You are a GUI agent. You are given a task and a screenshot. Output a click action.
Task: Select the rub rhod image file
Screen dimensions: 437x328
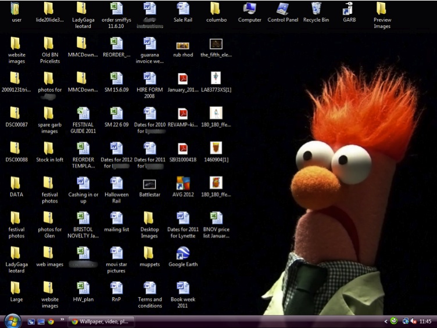(183, 49)
